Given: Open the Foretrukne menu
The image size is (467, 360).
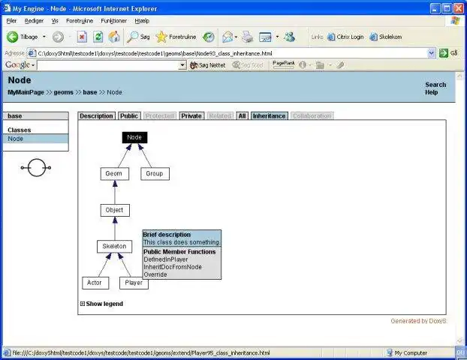Looking at the screenshot, I should tap(80, 21).
